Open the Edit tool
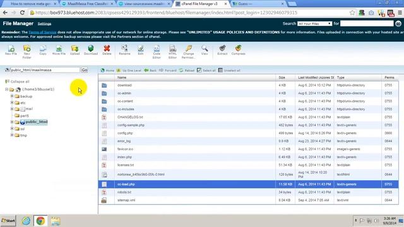 pos(140,50)
